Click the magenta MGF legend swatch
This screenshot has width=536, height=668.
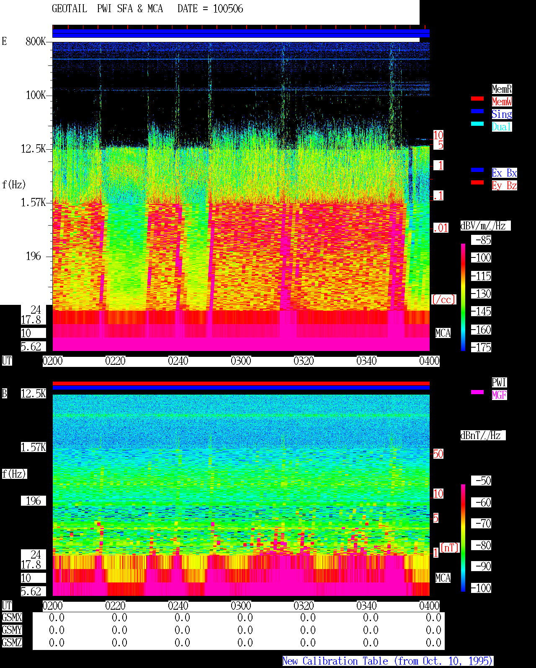point(477,392)
